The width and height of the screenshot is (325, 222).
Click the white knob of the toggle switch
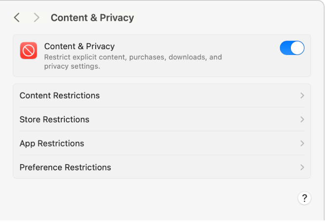coord(297,48)
